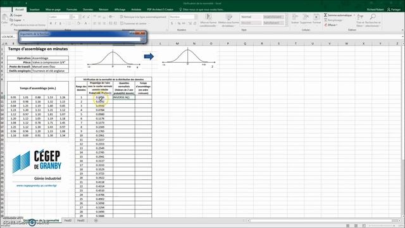Screen dimensions: 405x228
Task: Open the Insertion ribbon tab
Action: (34, 9)
